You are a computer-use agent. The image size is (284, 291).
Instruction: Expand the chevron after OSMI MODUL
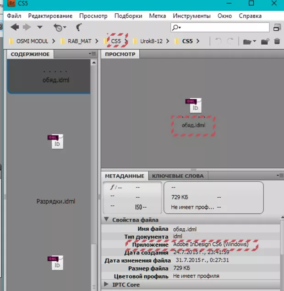(54, 41)
